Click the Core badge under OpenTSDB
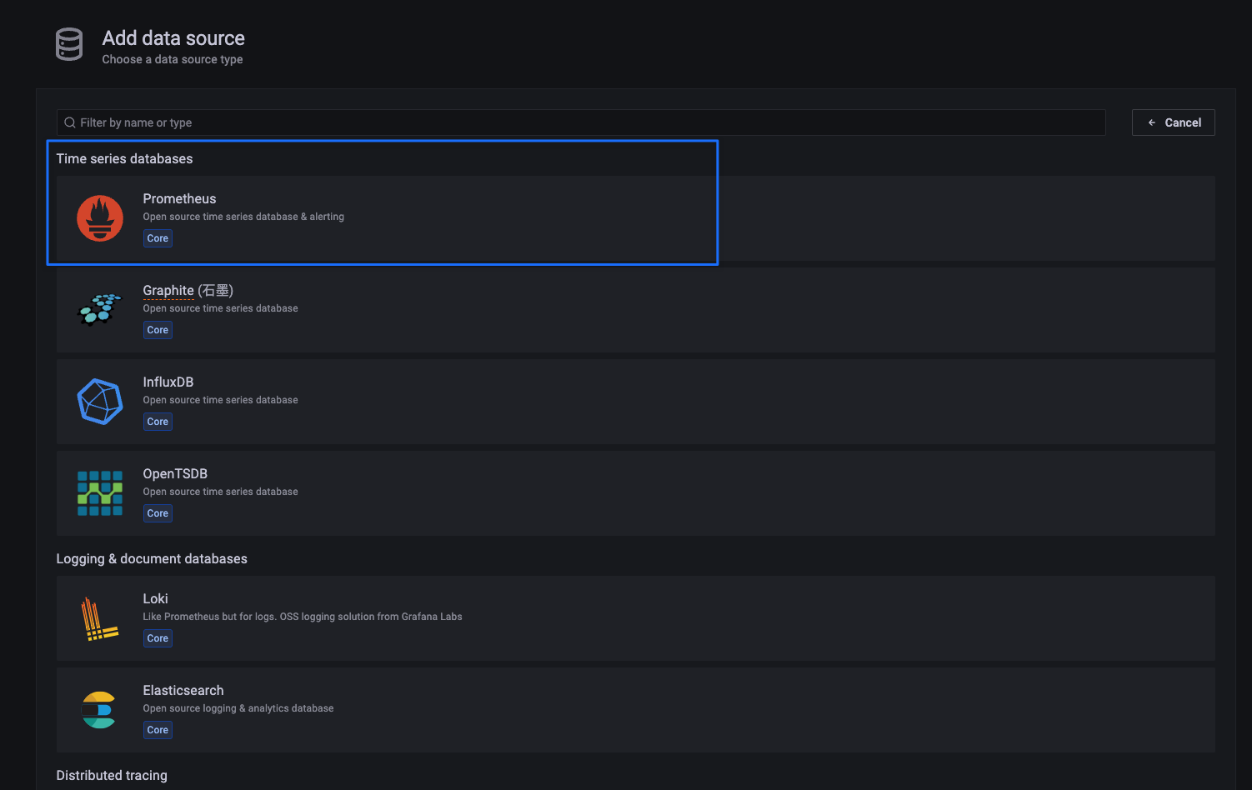The height and width of the screenshot is (790, 1252). tap(158, 513)
